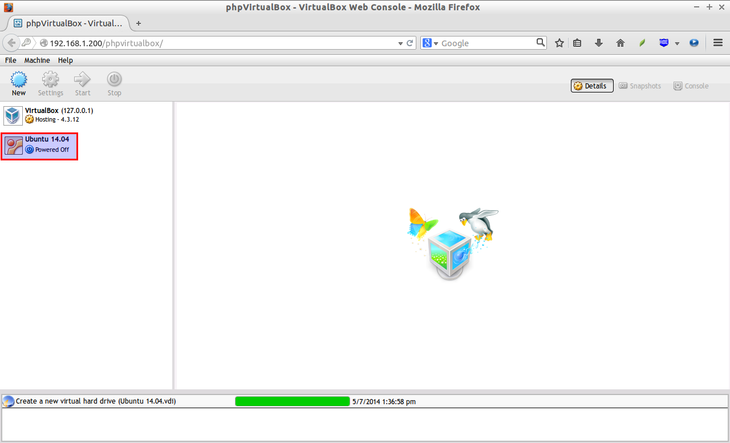Click the Adblock ABP icon
Screen dimensions: 730x443
664,43
